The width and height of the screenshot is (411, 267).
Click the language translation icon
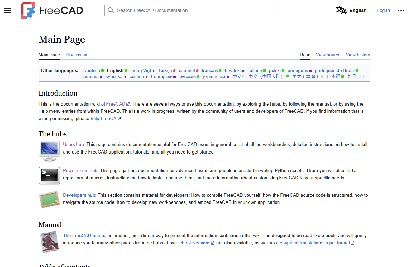click(x=341, y=10)
